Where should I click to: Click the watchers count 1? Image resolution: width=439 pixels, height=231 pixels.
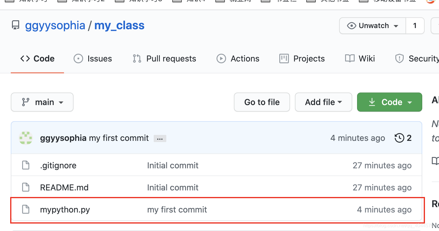click(x=415, y=26)
